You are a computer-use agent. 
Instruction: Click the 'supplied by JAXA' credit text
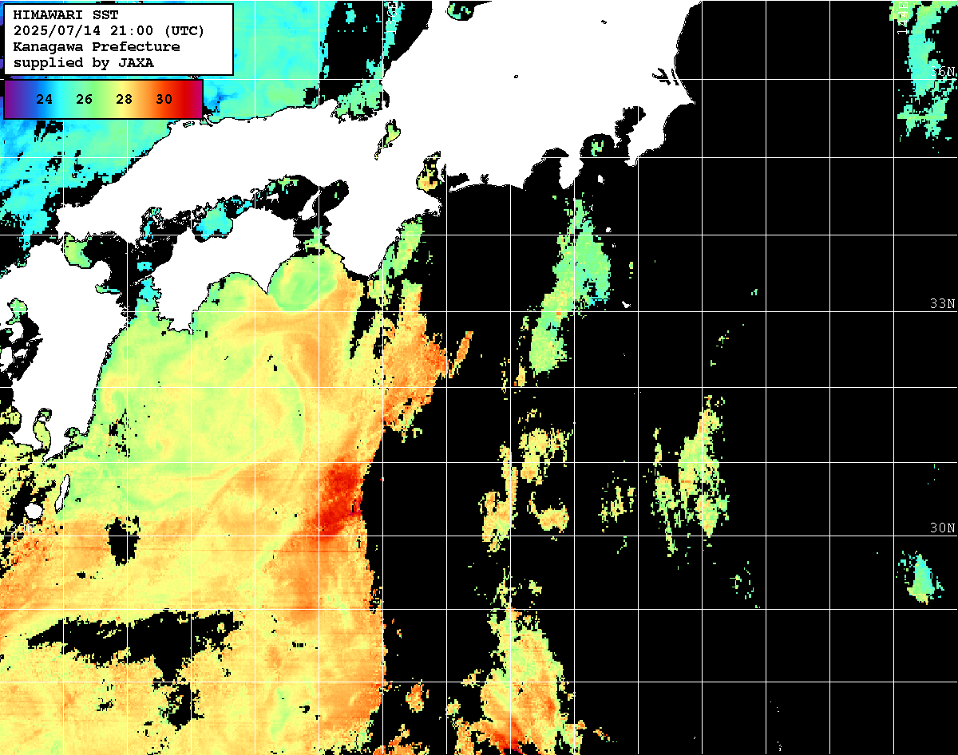tap(84, 62)
